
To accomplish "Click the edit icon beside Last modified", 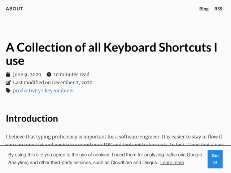I will pyautogui.click(x=8, y=83).
